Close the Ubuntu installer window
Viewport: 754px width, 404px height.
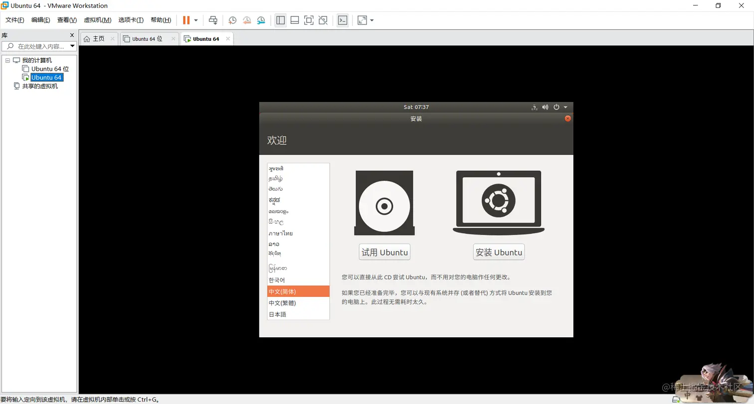pyautogui.click(x=567, y=119)
